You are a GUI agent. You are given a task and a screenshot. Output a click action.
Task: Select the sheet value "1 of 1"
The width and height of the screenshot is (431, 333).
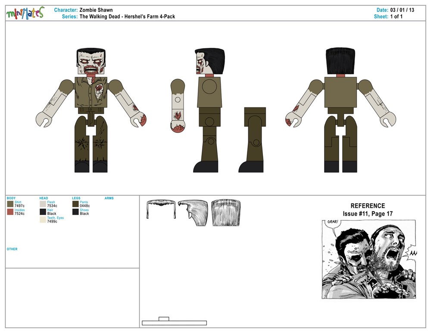(x=397, y=16)
